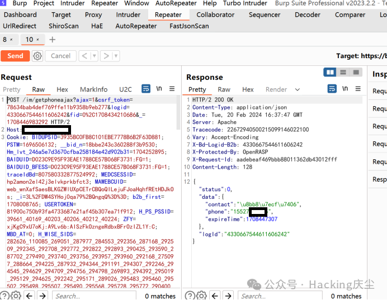Add a new Repeater tab
This screenshot has width=387, height=300.
(x=53, y=40)
